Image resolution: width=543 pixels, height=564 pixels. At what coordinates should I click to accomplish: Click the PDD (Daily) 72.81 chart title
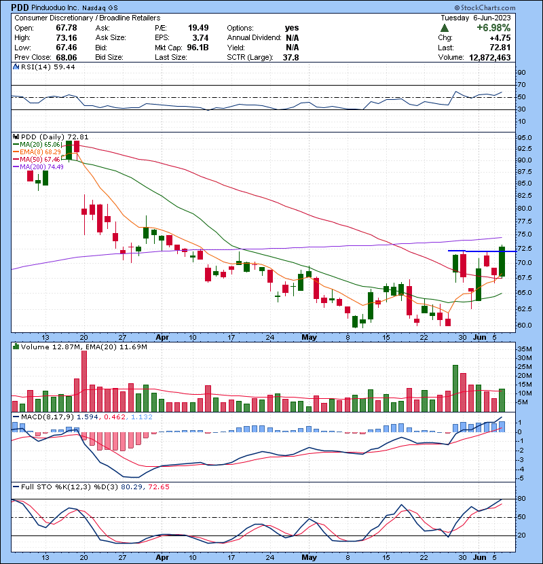[x=54, y=137]
